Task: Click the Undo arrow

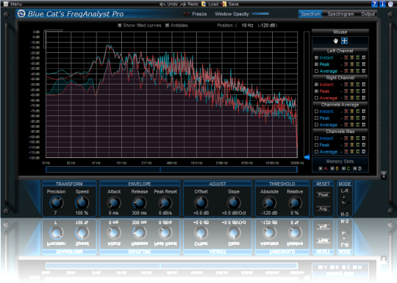Action: point(162,4)
